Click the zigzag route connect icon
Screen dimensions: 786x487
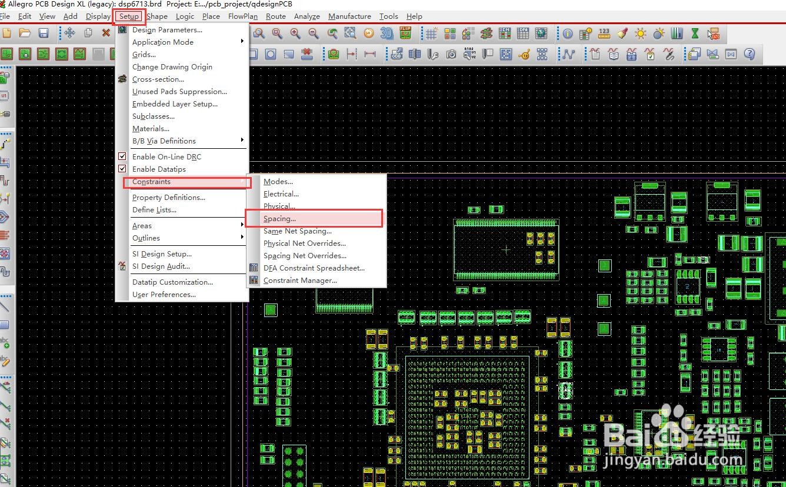click(568, 55)
